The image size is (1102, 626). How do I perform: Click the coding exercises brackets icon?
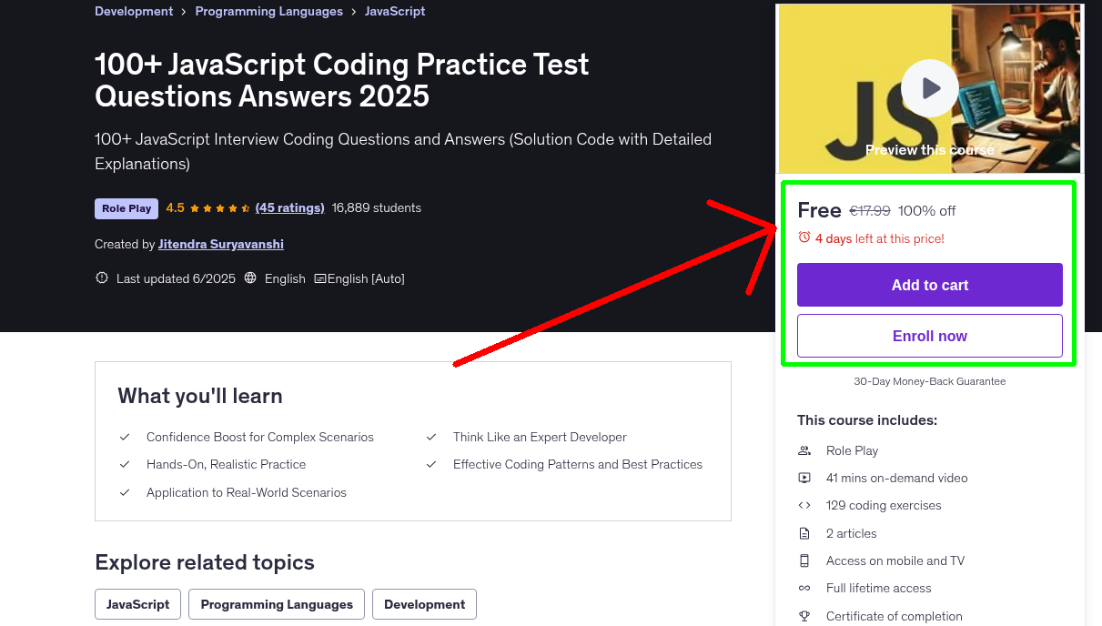(x=804, y=505)
